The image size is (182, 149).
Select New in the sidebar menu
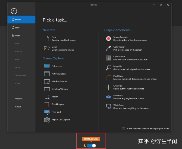click(21, 27)
